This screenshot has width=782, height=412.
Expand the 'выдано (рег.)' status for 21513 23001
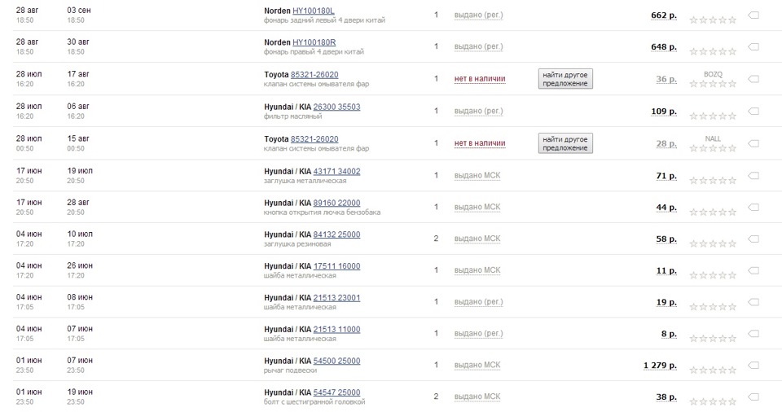[x=478, y=302]
